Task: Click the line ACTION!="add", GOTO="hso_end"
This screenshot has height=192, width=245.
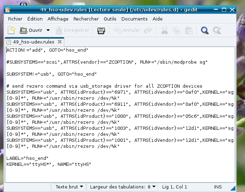Action: 47,50
